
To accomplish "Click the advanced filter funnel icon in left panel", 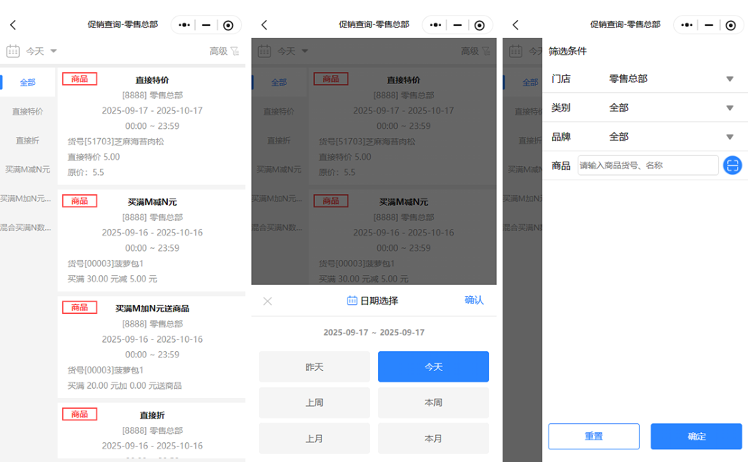I will pyautogui.click(x=235, y=51).
